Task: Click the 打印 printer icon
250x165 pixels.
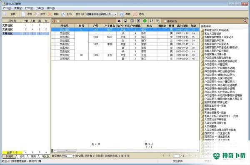Action: pyautogui.click(x=63, y=14)
